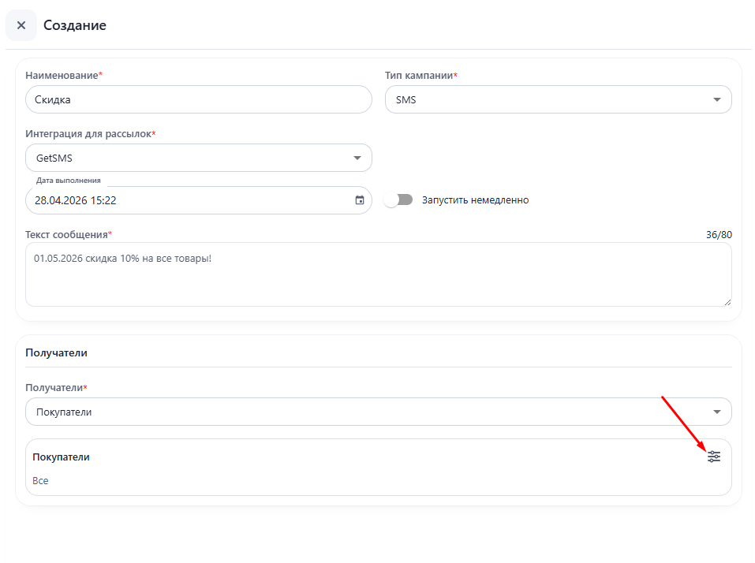The width and height of the screenshot is (755, 563).
Task: Click the SMS campaign type field
Action: [544, 99]
